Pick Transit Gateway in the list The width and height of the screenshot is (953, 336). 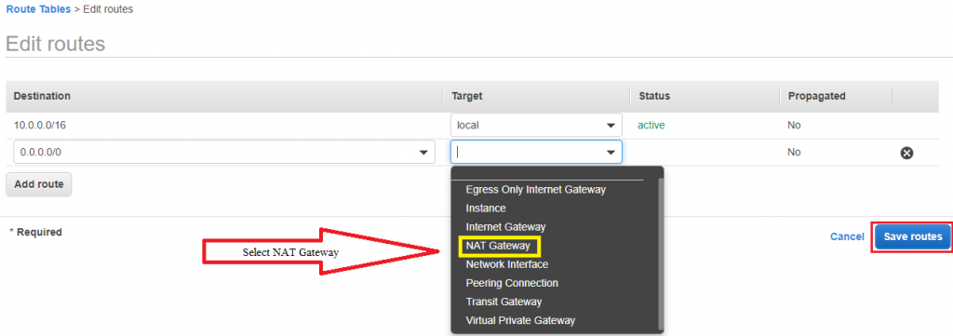coord(503,302)
